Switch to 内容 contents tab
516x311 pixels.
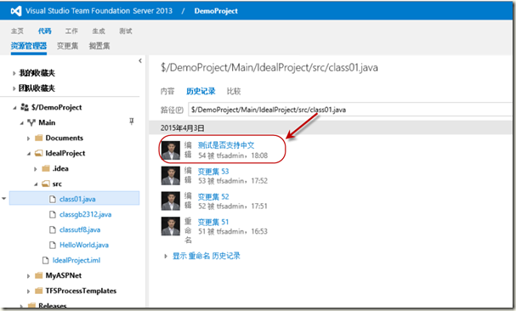coord(167,91)
